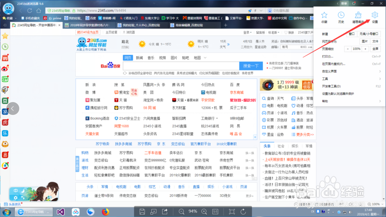Select the 新闻 search tab
386x217 pixels.
click(x=139, y=58)
